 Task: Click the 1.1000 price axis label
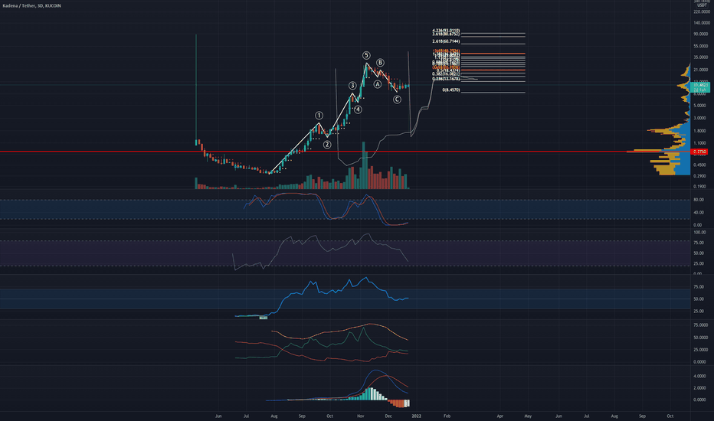[x=702, y=143]
